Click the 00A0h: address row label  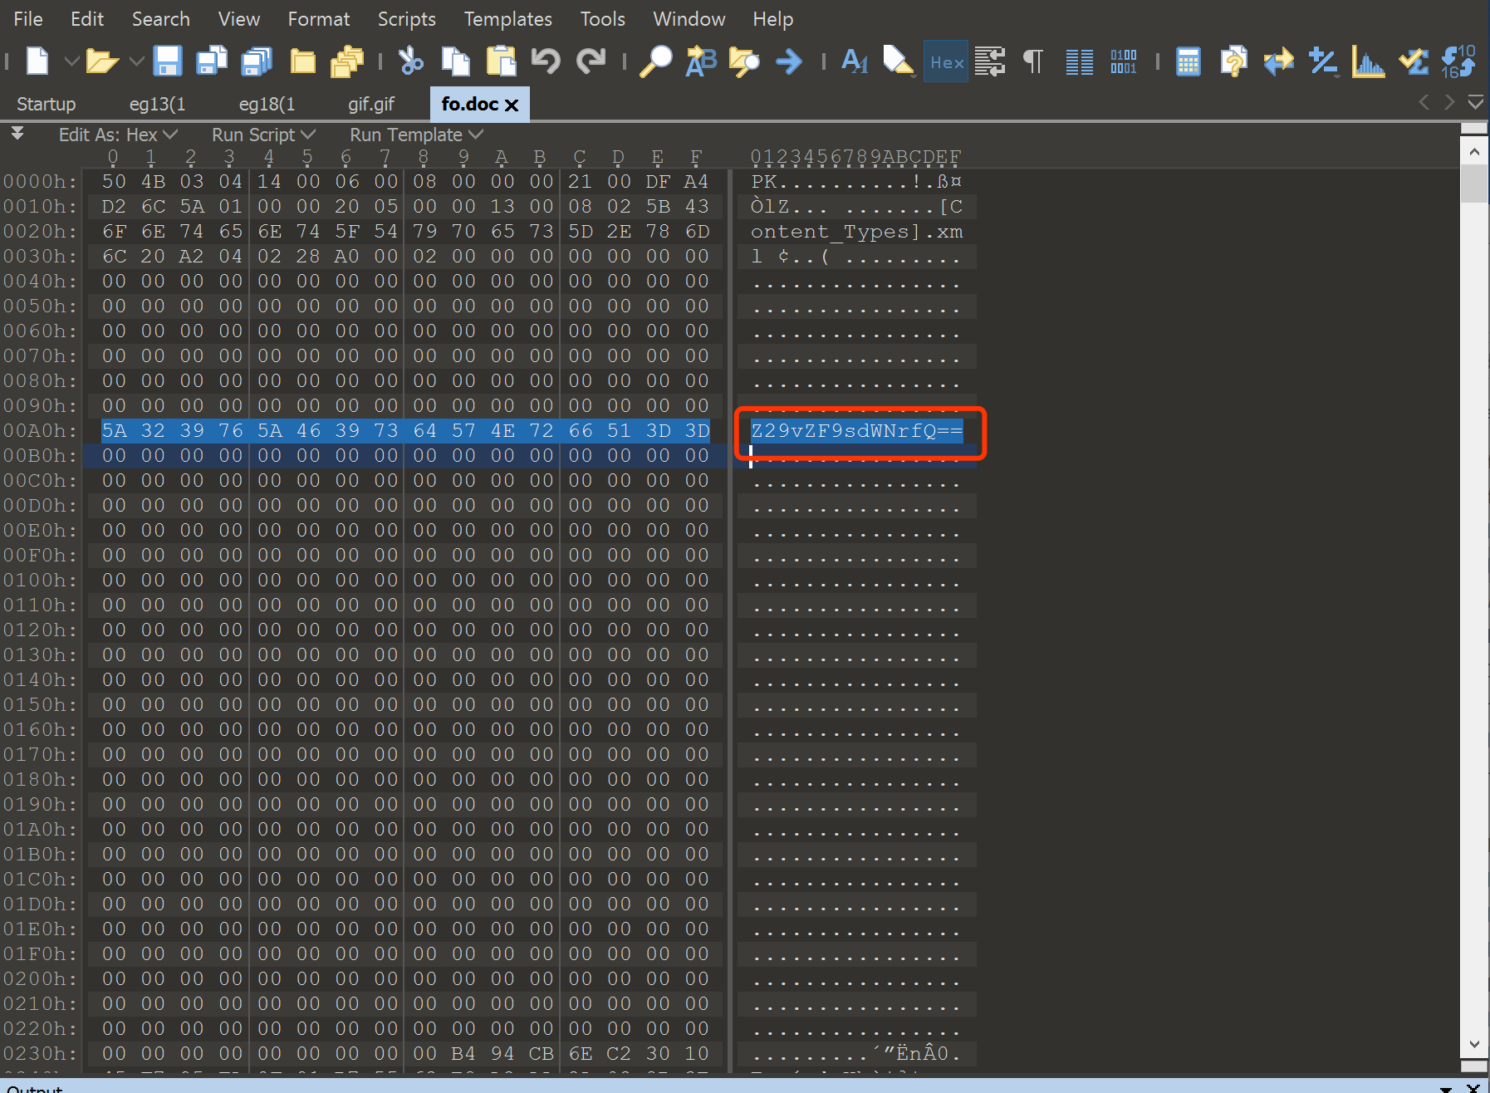40,430
